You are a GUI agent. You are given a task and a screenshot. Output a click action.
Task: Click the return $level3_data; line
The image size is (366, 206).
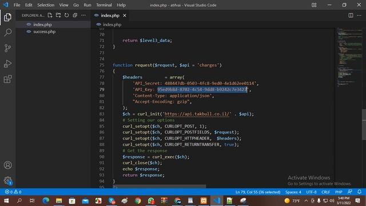pyautogui.click(x=147, y=41)
